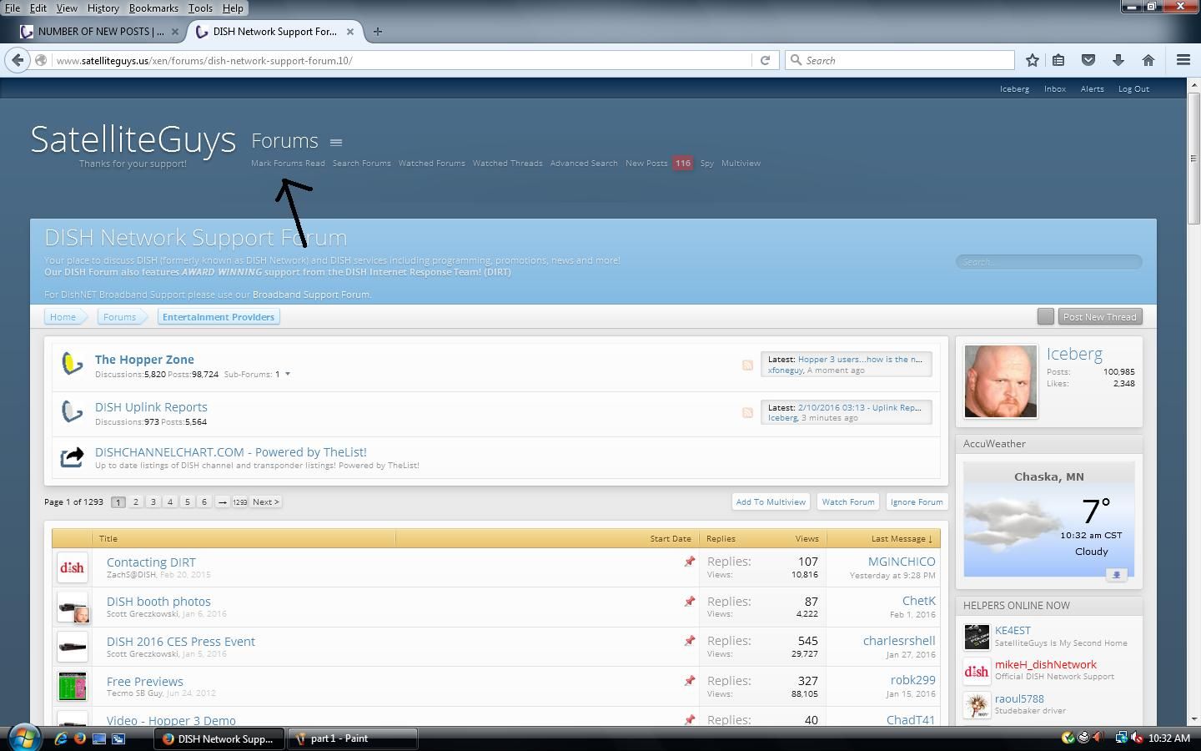Open the Forums hamburger menu icon
This screenshot has height=751, width=1201.
336,143
